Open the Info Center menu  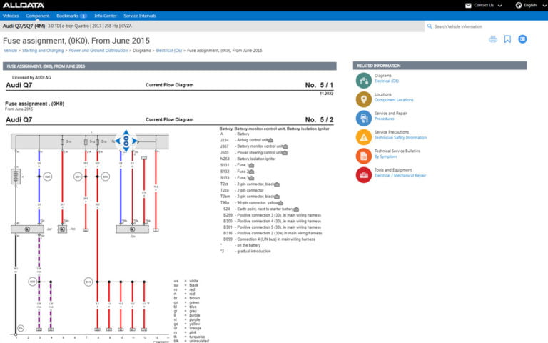click(106, 16)
